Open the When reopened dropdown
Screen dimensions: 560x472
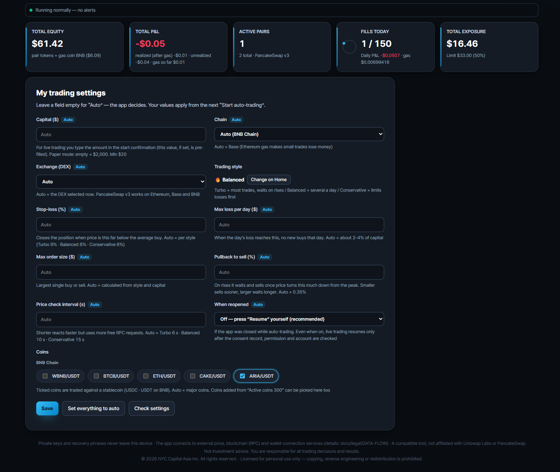coord(299,319)
